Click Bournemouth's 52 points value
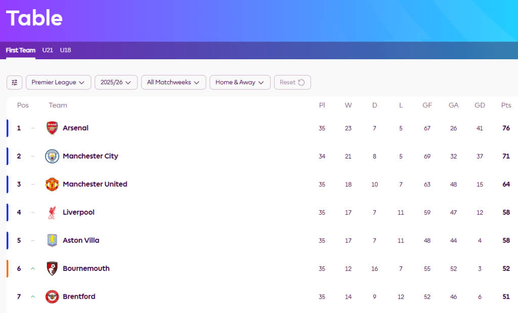 pyautogui.click(x=506, y=268)
